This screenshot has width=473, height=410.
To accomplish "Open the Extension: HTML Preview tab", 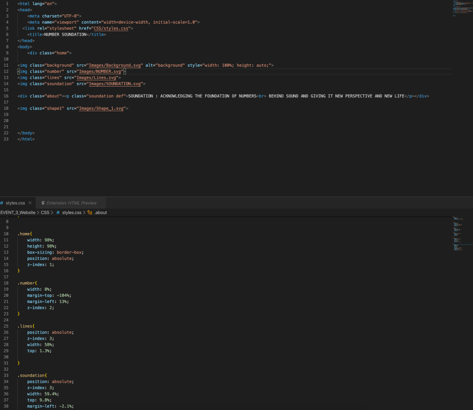I will tap(71, 203).
